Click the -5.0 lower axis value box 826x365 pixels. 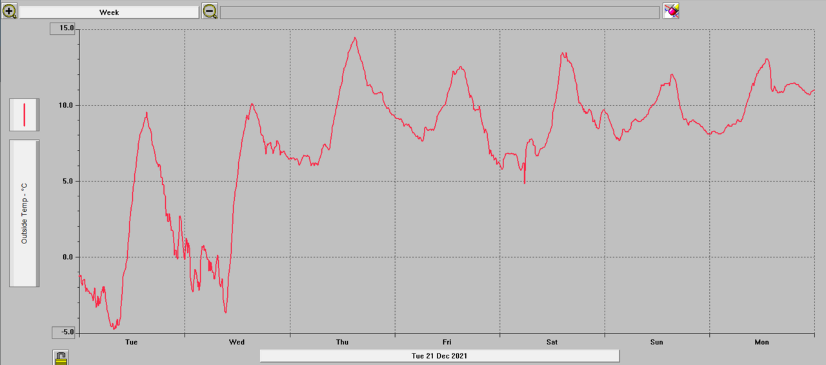click(63, 332)
